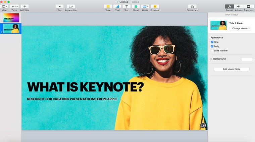Click the Collaborate icon
The height and width of the screenshot is (142, 255).
pos(192,6)
